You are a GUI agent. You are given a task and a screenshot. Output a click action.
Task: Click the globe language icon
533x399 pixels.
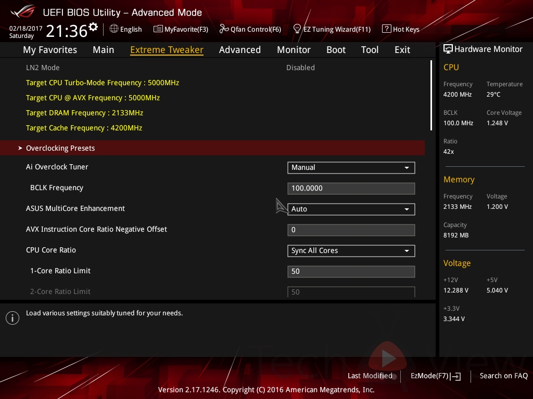click(114, 29)
